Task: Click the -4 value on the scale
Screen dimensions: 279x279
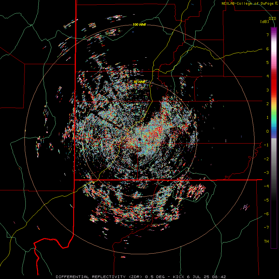Action: (x=266, y=186)
